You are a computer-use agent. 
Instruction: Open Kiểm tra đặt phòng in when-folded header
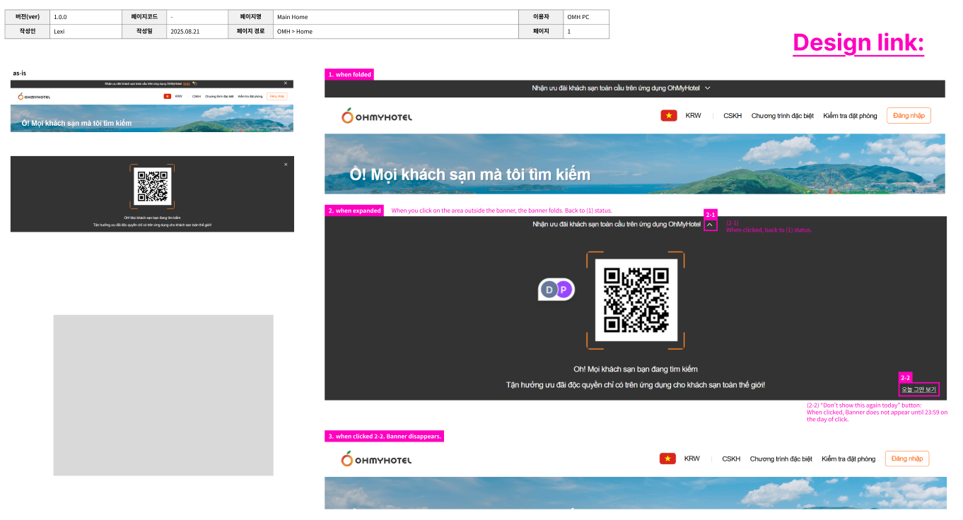(850, 116)
